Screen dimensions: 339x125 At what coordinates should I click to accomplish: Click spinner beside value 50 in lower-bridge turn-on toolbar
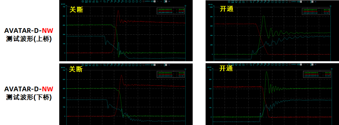click(312, 64)
